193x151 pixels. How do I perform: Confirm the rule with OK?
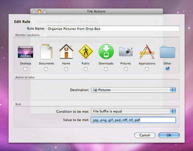coord(169,135)
